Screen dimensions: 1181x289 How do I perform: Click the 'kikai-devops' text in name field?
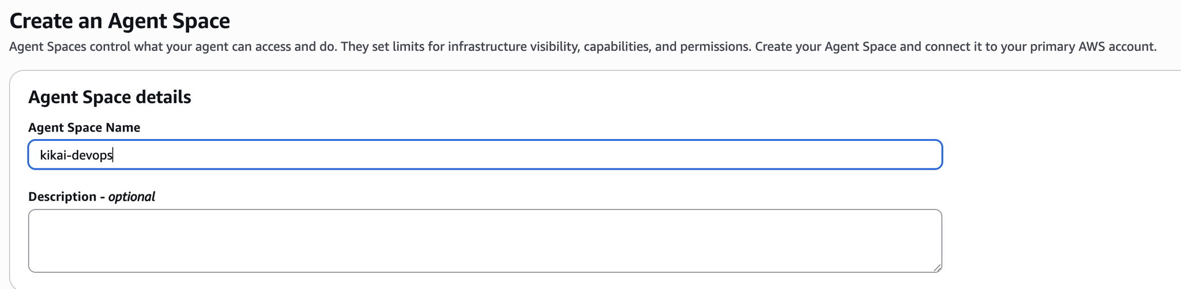click(x=76, y=155)
